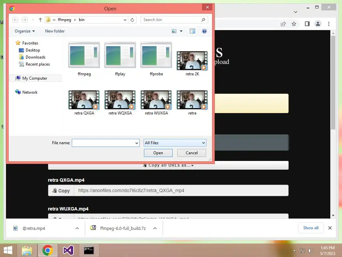
Task: Go back with the dialog's back arrow
Action: (x=15, y=20)
